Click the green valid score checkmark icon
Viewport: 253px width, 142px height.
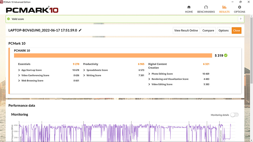click(9, 19)
